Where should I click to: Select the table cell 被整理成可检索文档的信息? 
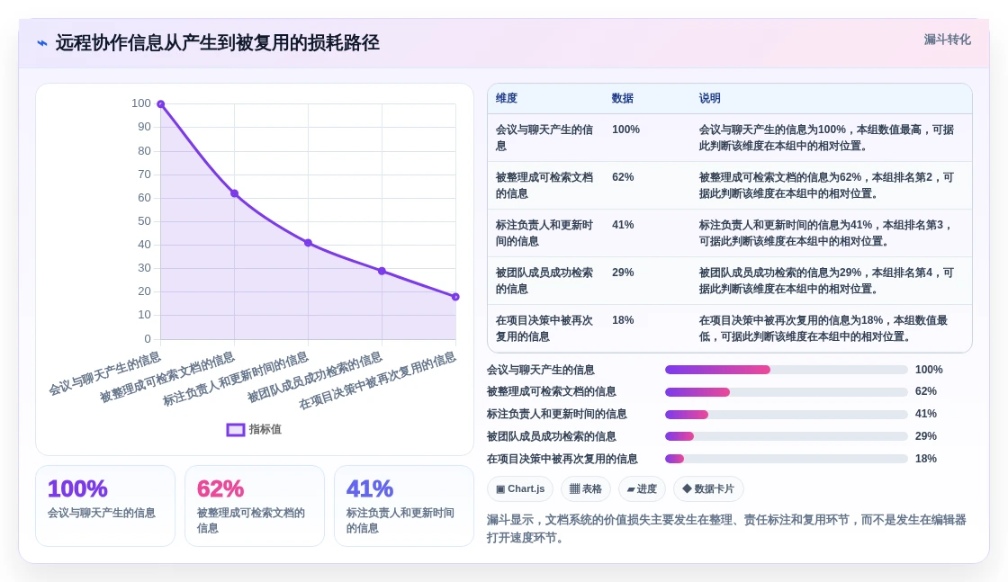coord(544,185)
